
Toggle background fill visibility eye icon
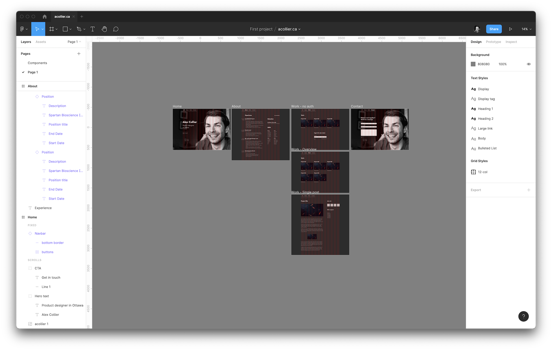pos(529,64)
